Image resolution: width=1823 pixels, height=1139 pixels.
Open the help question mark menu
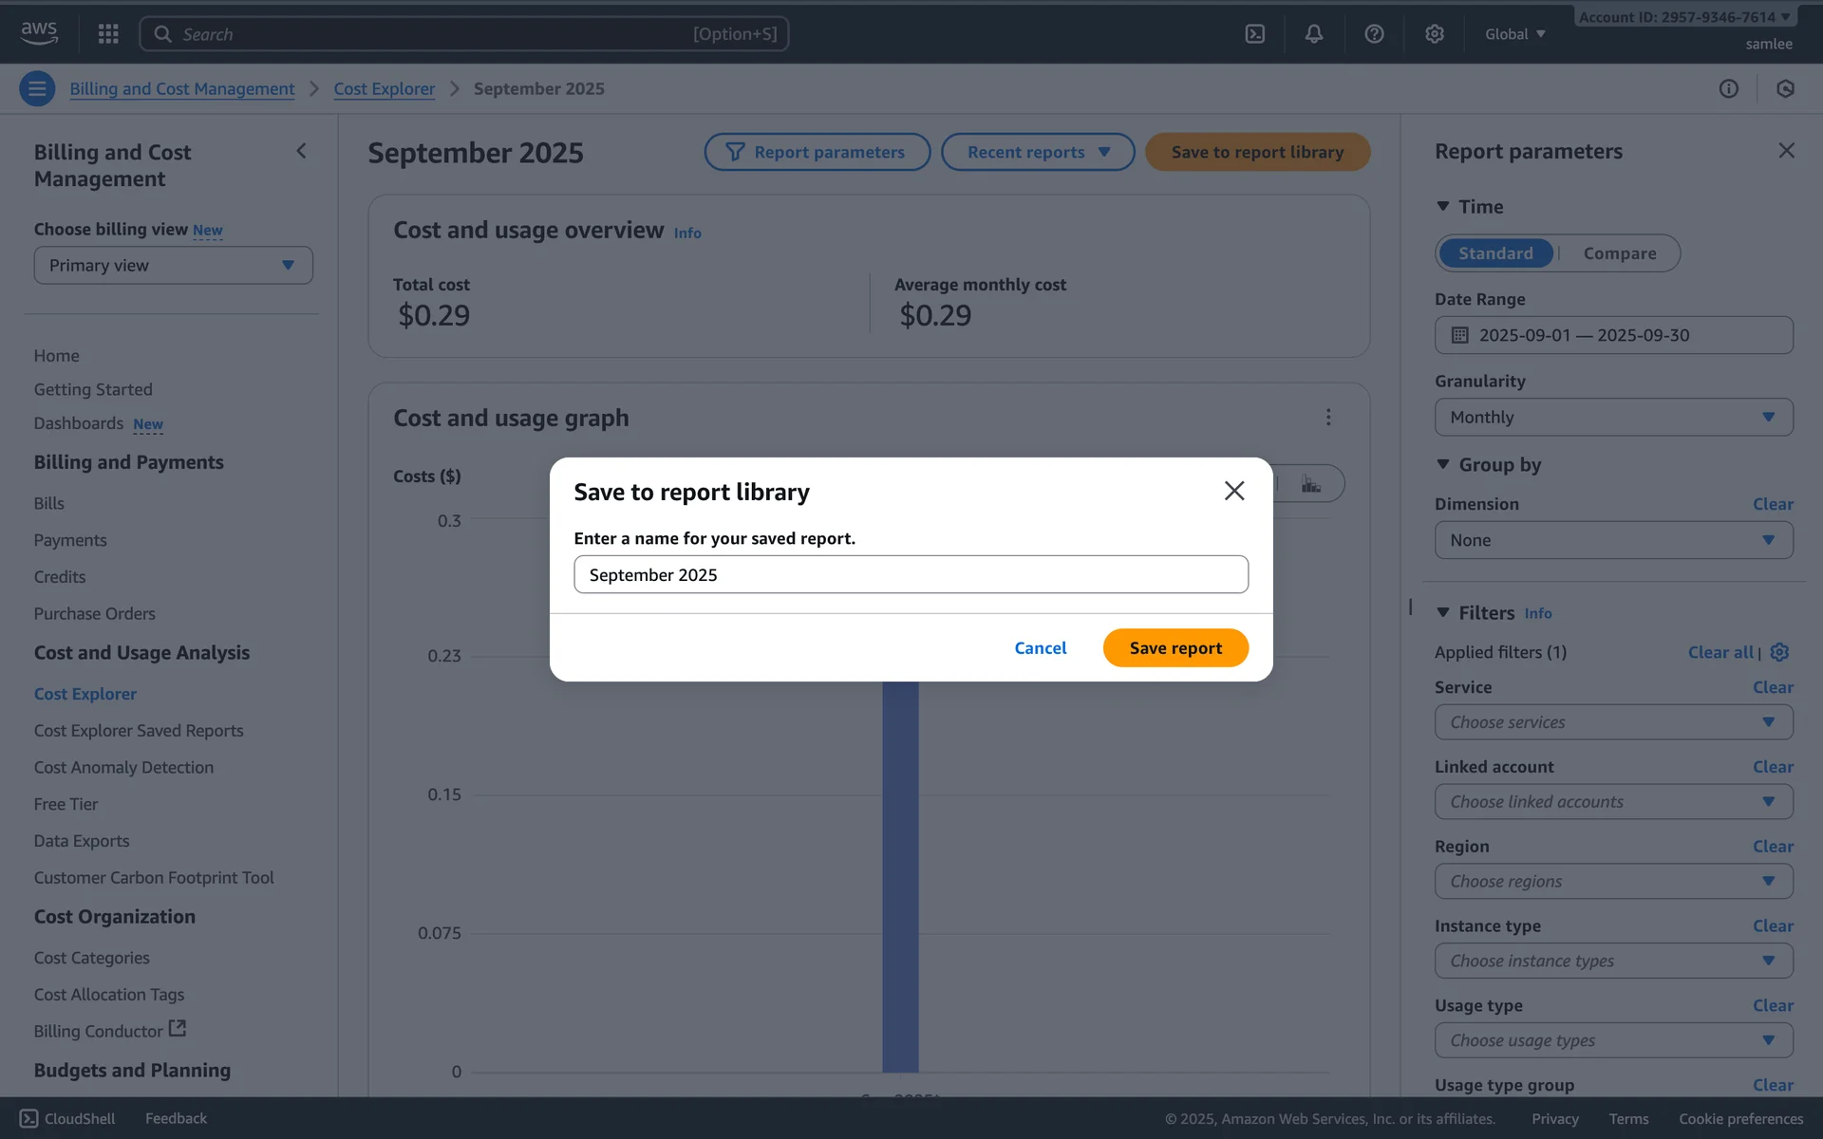pyautogui.click(x=1373, y=34)
